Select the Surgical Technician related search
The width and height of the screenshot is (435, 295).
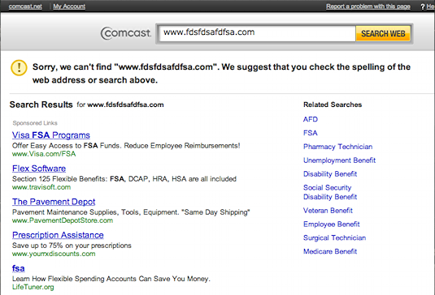[x=334, y=238]
